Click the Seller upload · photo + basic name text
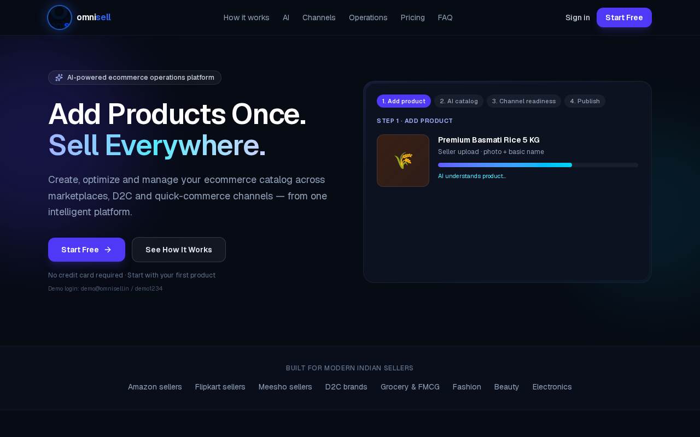Screen dimensions: 700x437 (x=491, y=152)
